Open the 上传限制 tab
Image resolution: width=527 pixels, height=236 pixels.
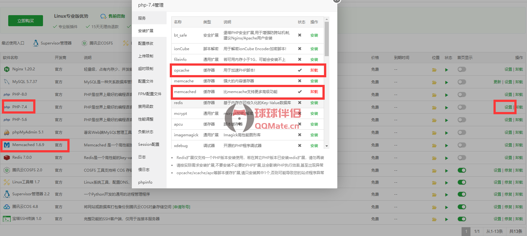[x=149, y=56]
